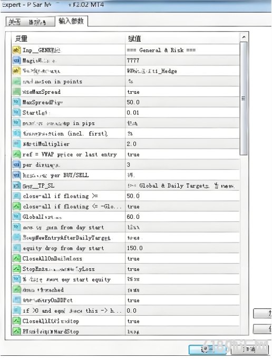
Task: Click the icon beside 'equity drop from day start'
Action: (x=16, y=248)
